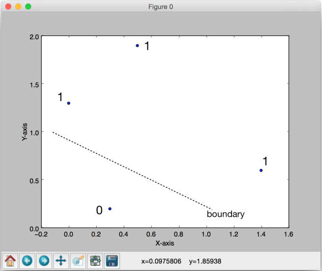Viewport: 322px width, 271px height.
Task: Minimize the window with the yellow button
Action: [18, 6]
